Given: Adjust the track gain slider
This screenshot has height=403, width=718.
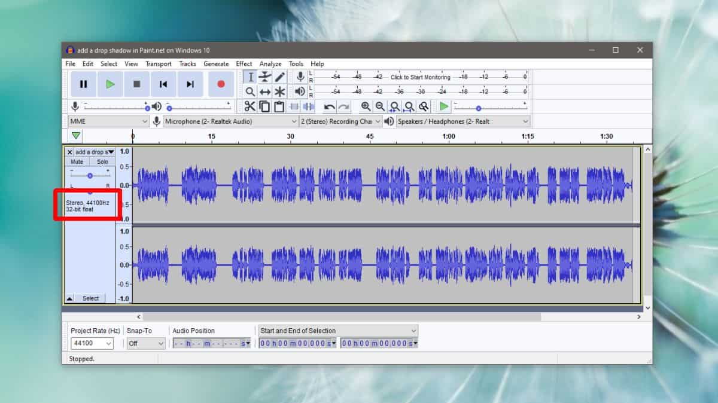Looking at the screenshot, I should (x=90, y=175).
